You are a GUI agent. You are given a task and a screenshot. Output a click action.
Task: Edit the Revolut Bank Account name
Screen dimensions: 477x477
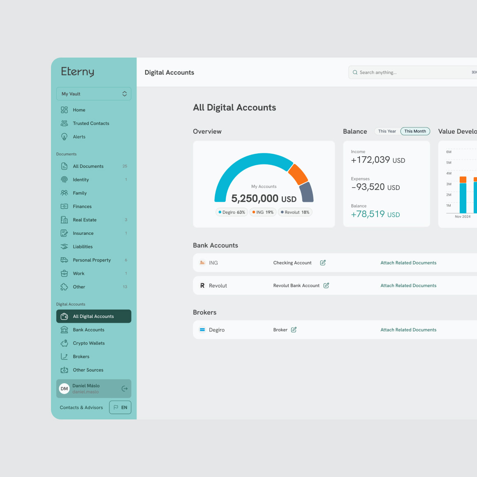tap(326, 285)
